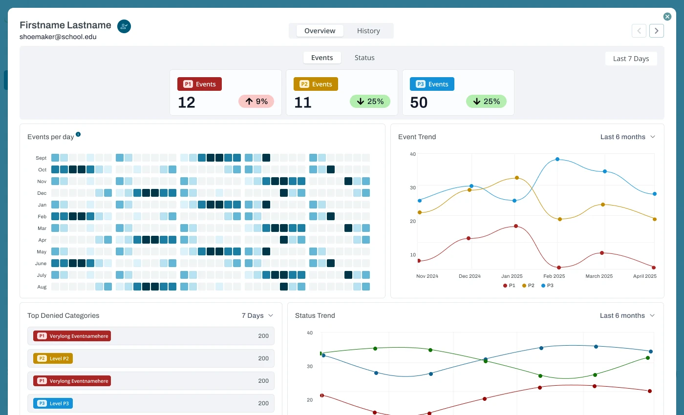The height and width of the screenshot is (415, 684).
Task: Click the Sept row label in the heatmap
Action: 41,158
